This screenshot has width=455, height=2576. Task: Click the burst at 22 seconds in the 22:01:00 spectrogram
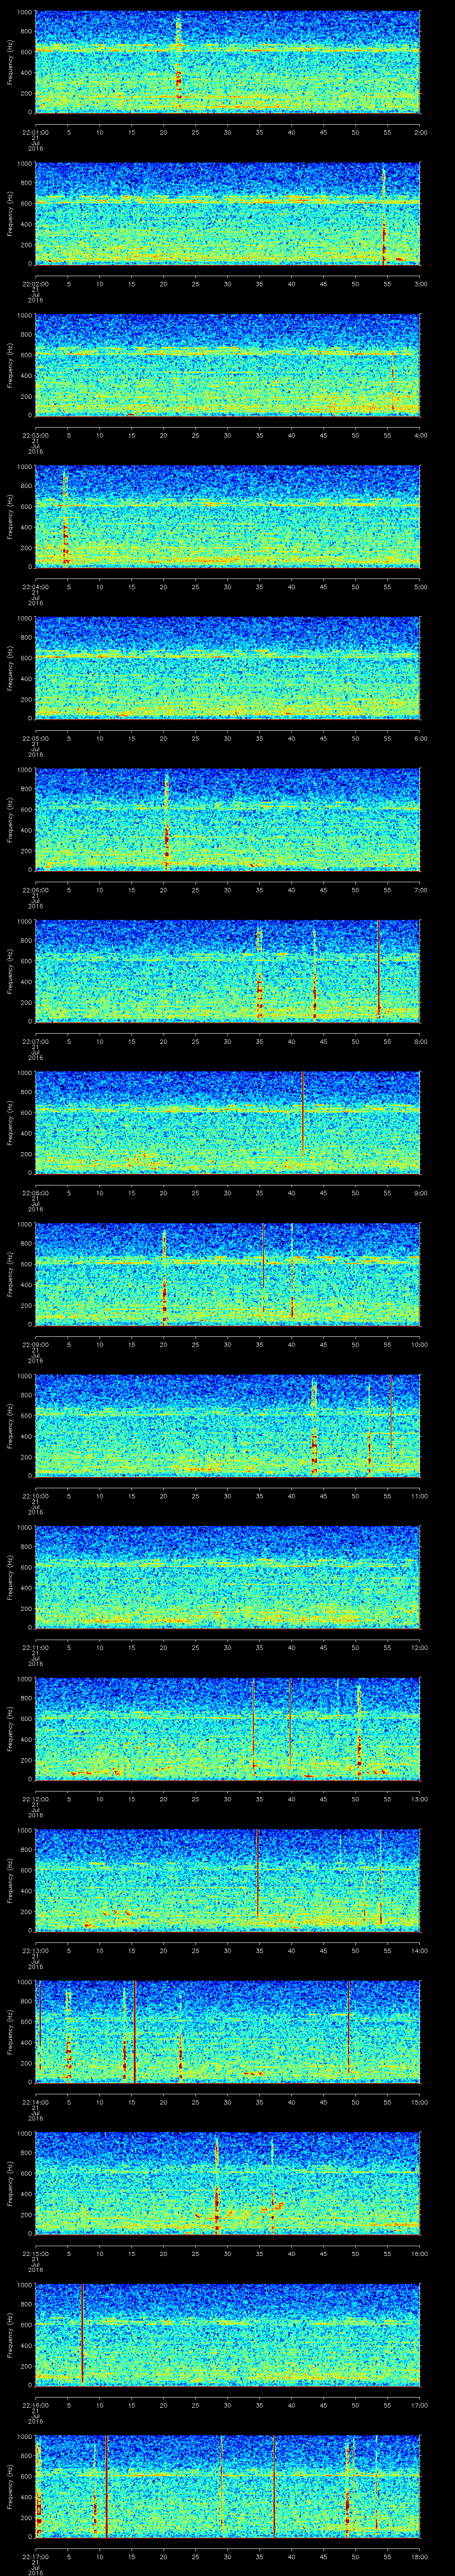(178, 62)
